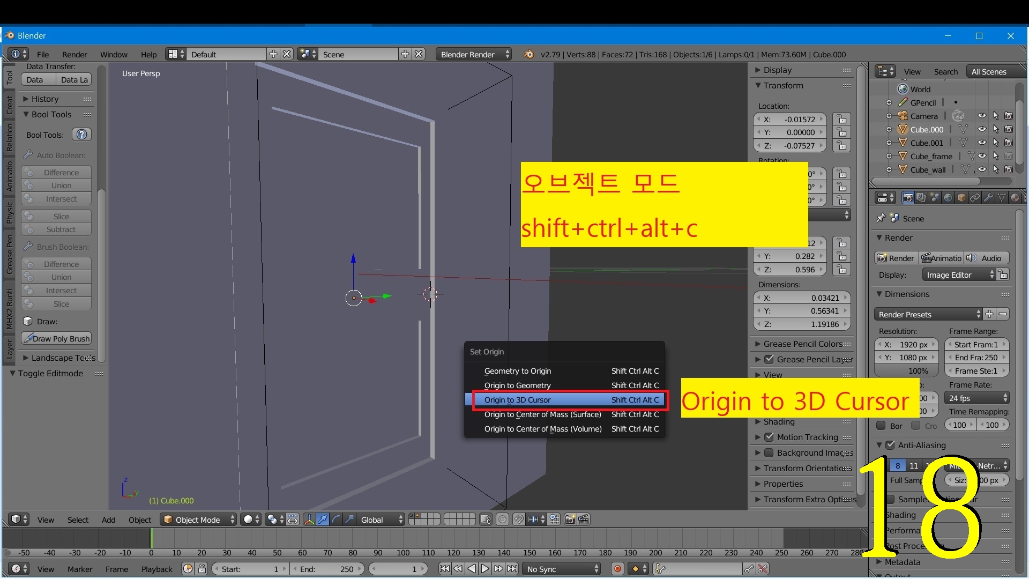
Task: Play animation forward in timeline
Action: [485, 569]
